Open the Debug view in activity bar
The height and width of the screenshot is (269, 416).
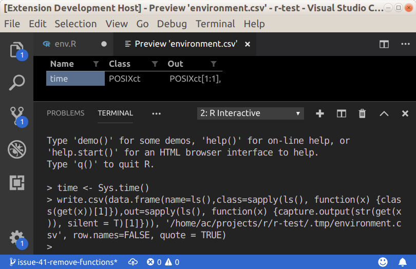click(x=17, y=149)
